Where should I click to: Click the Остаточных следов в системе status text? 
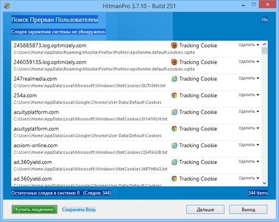click(61, 193)
